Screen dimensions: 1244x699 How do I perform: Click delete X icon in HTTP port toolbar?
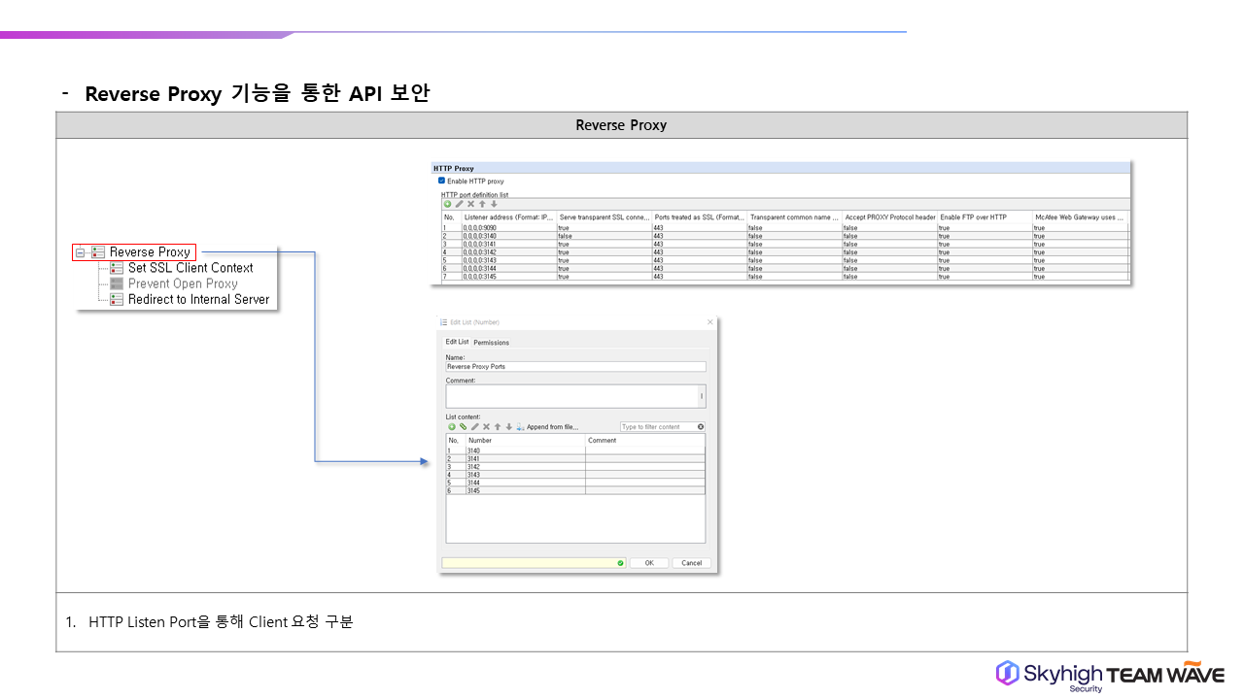tap(470, 204)
